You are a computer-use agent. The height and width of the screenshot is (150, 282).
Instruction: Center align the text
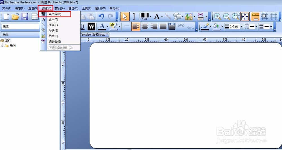145,27
